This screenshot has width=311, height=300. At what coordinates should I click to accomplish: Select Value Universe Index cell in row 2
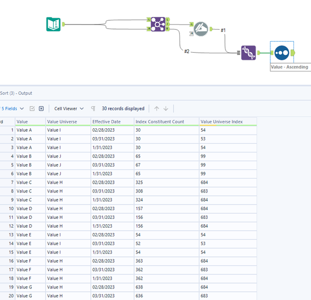click(x=228, y=139)
